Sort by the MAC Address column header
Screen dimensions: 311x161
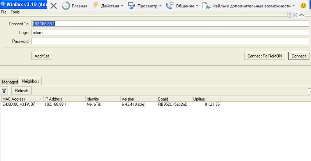(22, 99)
